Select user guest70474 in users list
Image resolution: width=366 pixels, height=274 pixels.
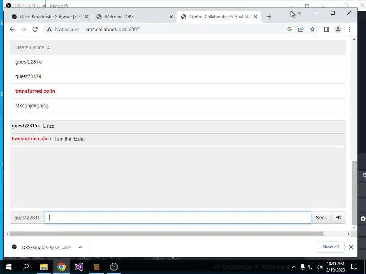178,76
